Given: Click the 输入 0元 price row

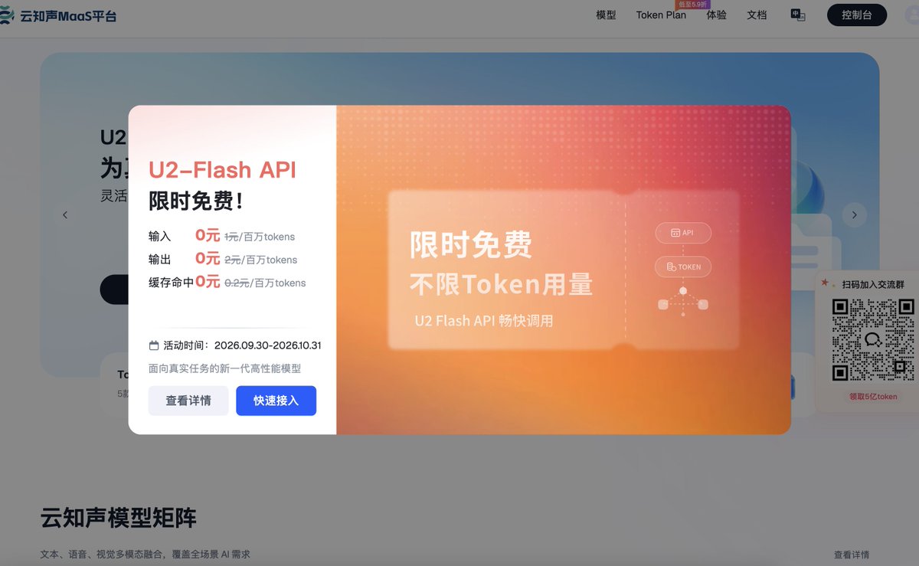Looking at the screenshot, I should [222, 236].
